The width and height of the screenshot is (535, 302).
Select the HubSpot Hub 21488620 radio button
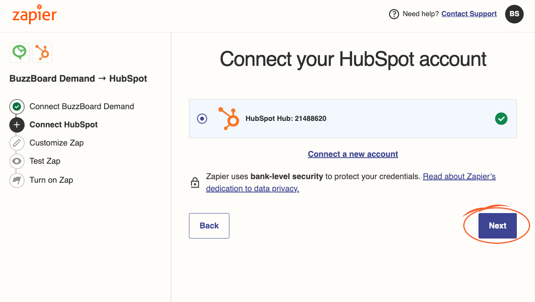(202, 119)
